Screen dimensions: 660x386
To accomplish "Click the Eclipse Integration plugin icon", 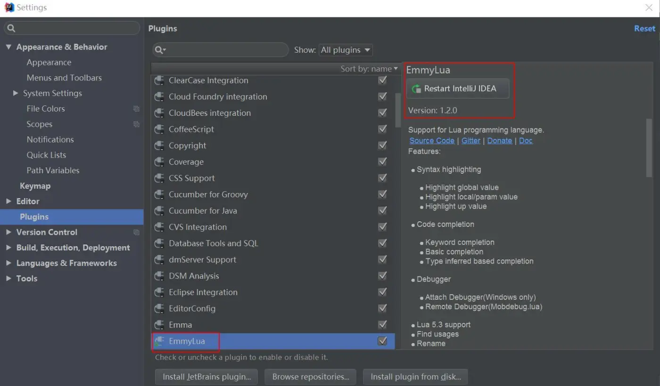I will click(159, 292).
